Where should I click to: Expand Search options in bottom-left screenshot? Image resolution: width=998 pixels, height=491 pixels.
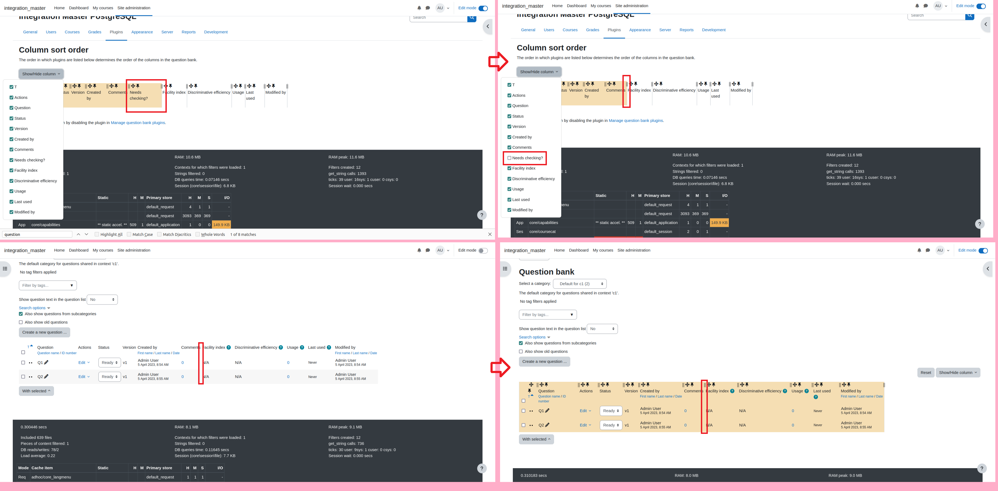[x=35, y=308]
